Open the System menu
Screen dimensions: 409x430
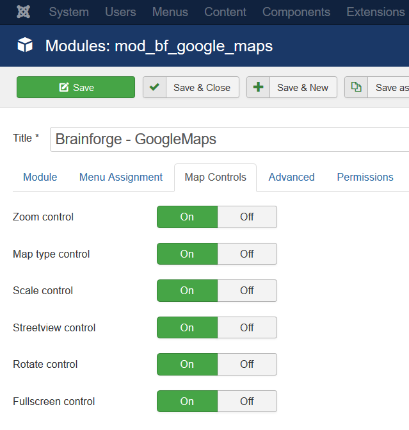(x=68, y=12)
